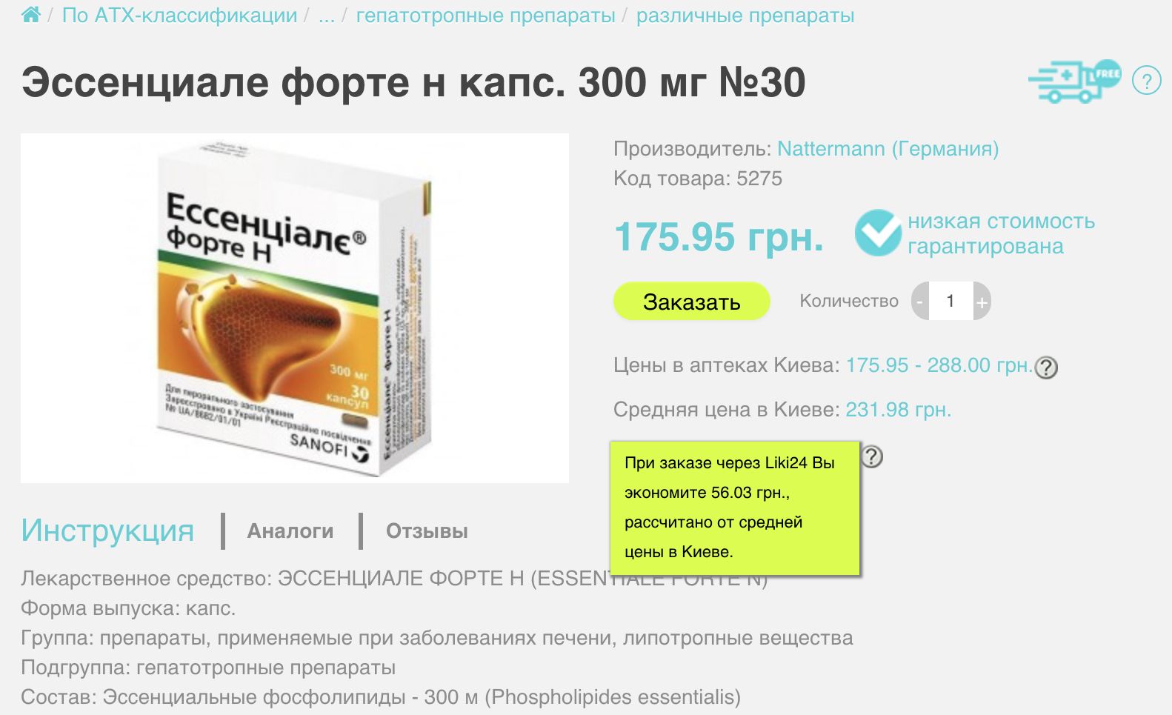Click the Заказать order button
Screen dimensions: 1172x715
coord(691,302)
